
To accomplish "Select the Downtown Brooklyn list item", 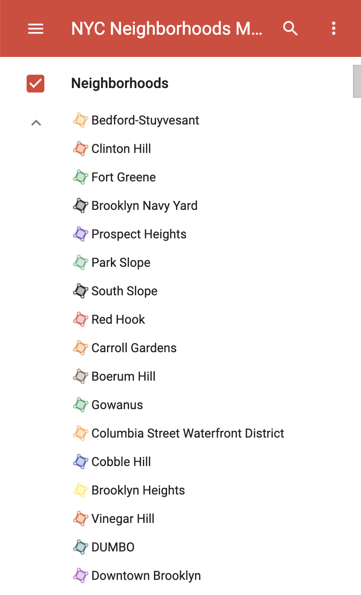I will [x=145, y=575].
